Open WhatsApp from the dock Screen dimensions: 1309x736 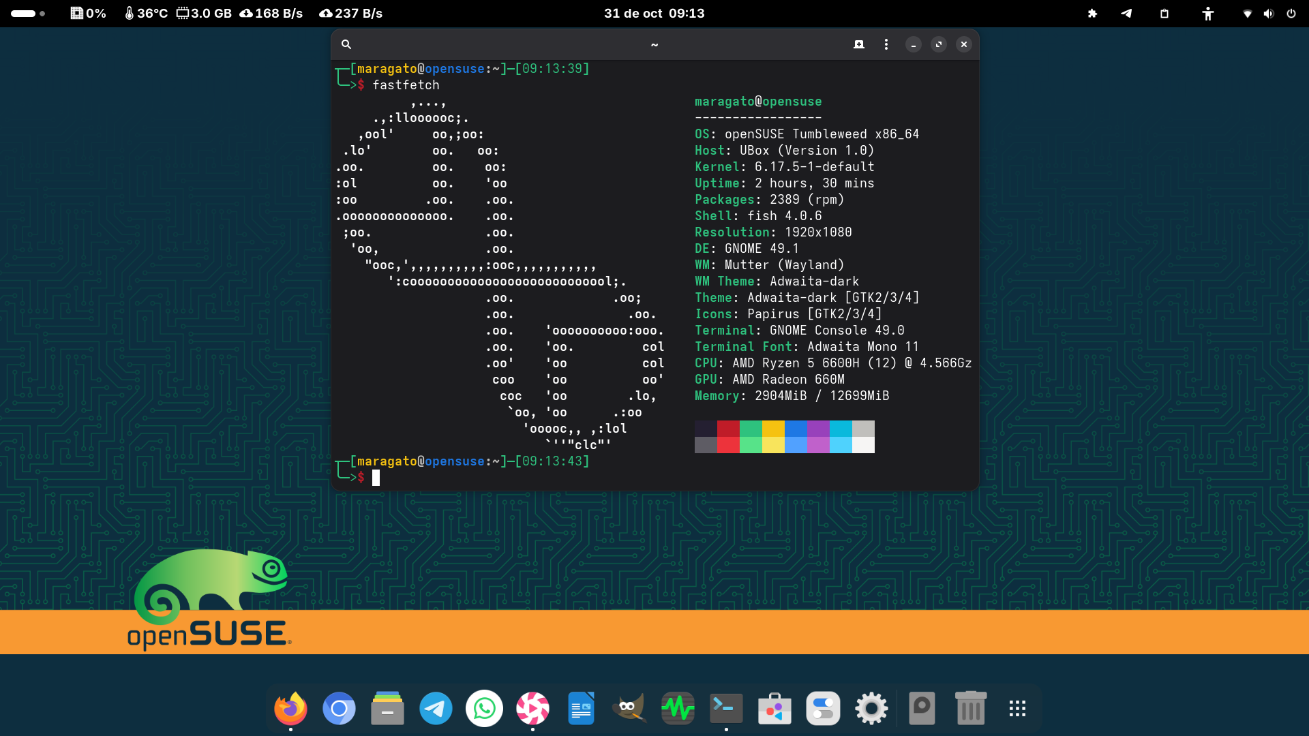[x=484, y=709]
